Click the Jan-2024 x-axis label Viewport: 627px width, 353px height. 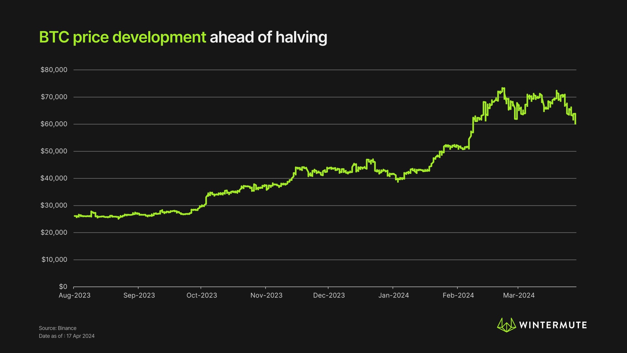pos(394,295)
